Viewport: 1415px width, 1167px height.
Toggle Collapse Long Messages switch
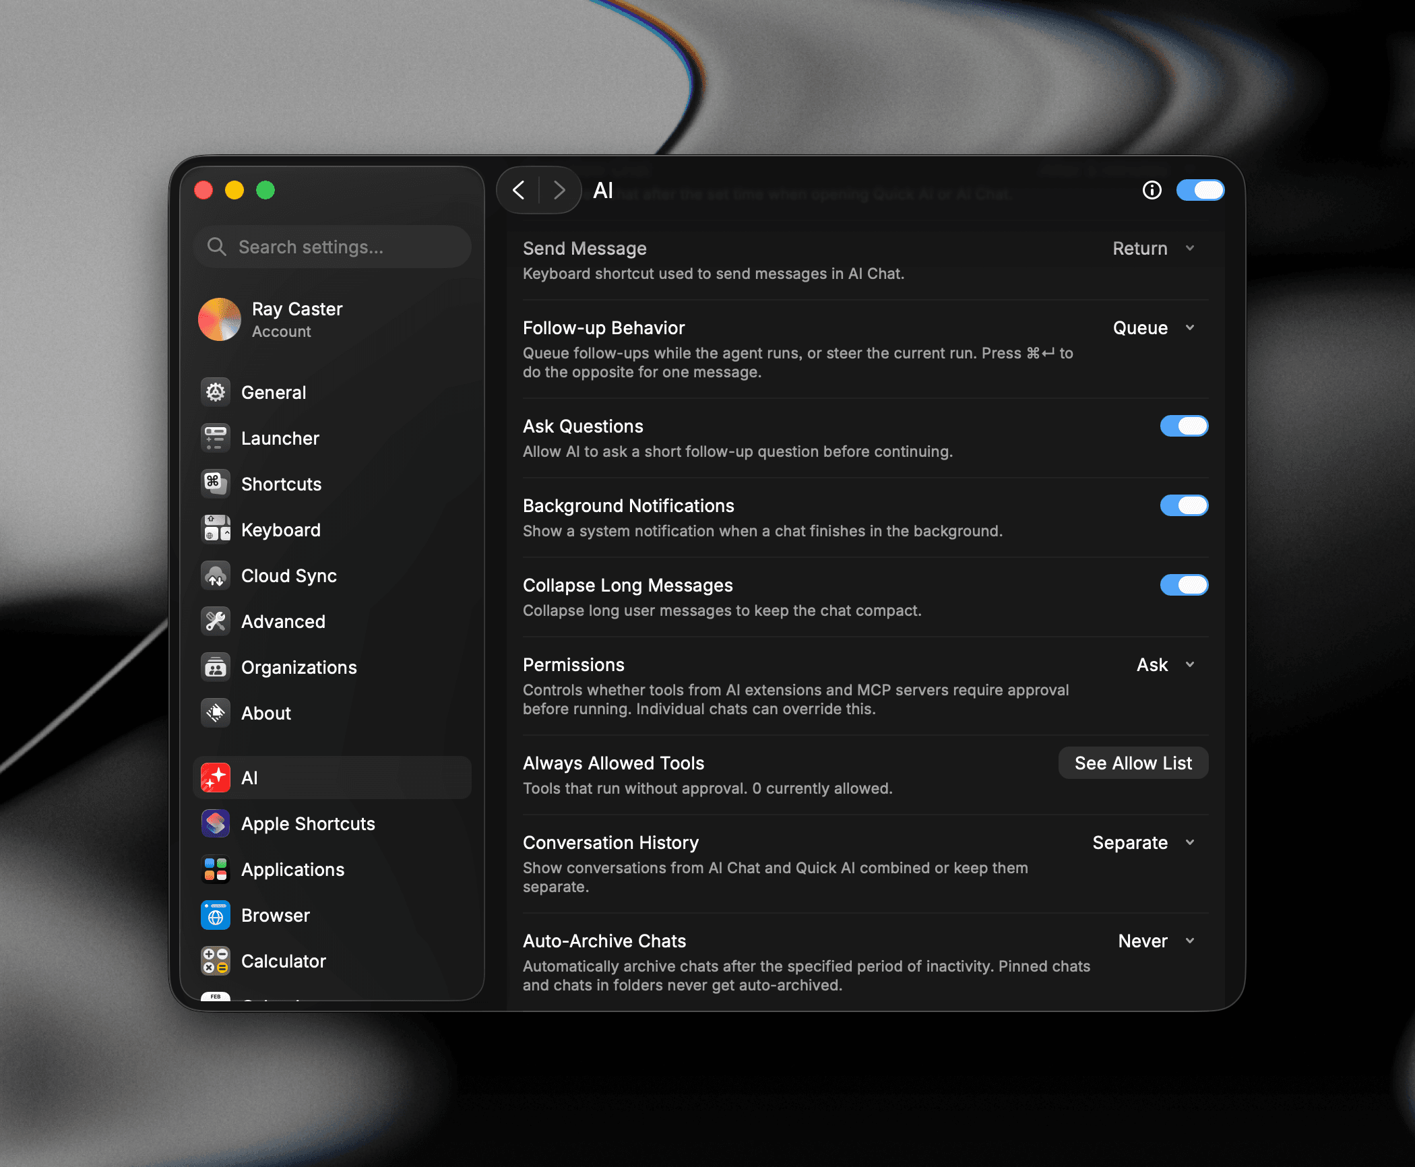point(1184,585)
